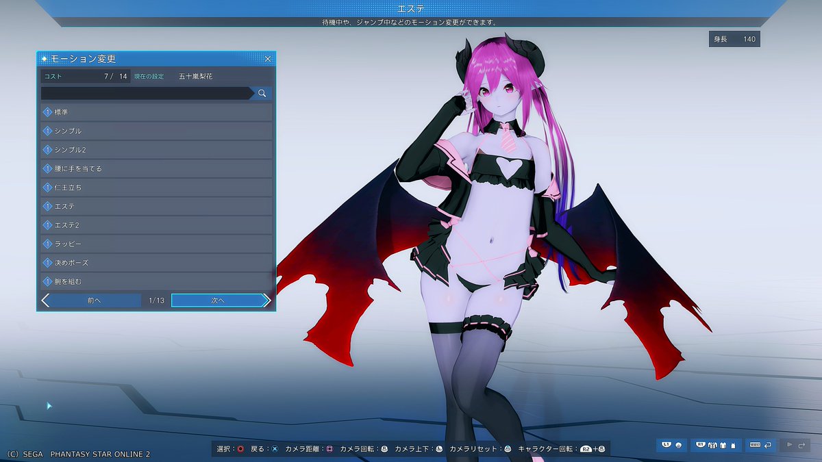Click the current setting name 五十嵐梨花
This screenshot has height=462, width=822.
(x=195, y=77)
